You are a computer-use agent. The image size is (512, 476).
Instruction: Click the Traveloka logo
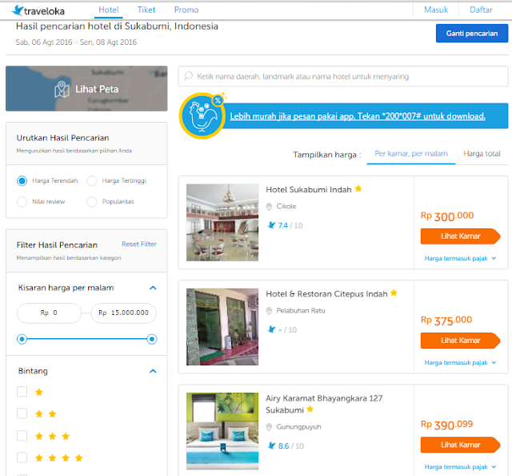[x=38, y=10]
